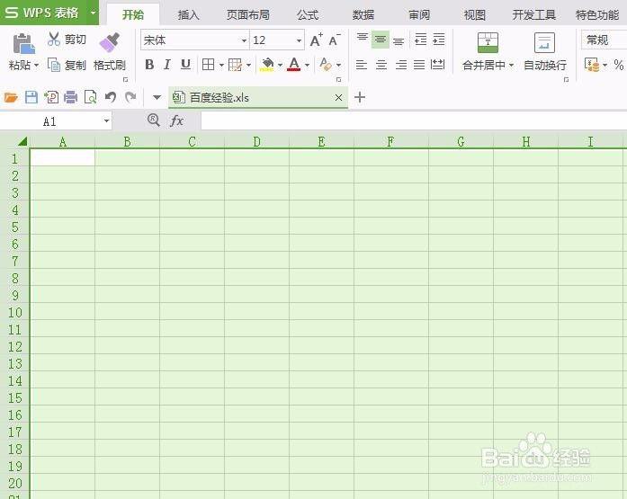Switch to the 审阅 tab
The height and width of the screenshot is (499, 627).
[x=419, y=14]
